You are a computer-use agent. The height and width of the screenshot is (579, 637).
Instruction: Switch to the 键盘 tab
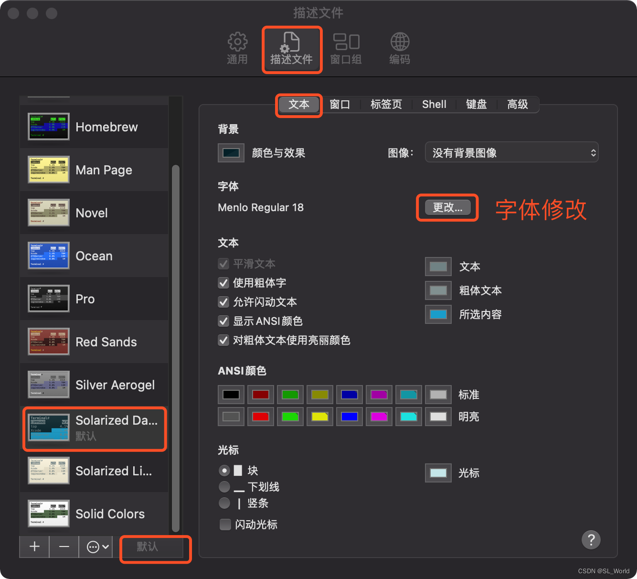(476, 104)
